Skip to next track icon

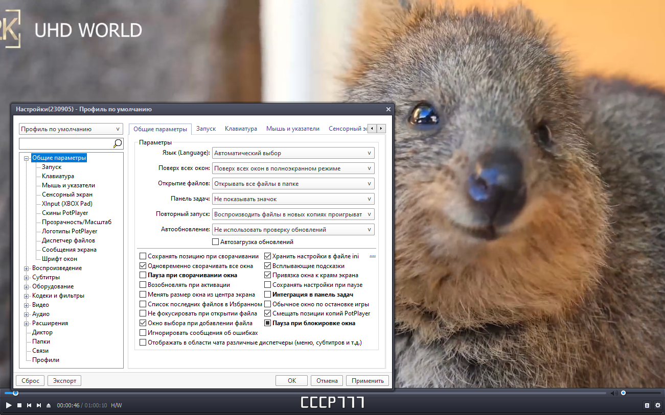coord(39,405)
